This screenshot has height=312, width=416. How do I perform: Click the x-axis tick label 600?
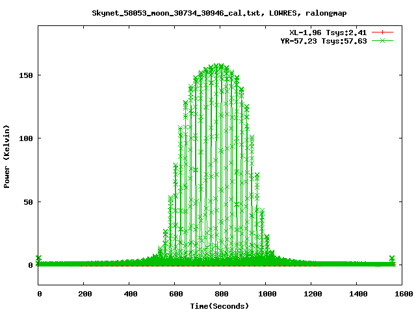tap(176, 294)
